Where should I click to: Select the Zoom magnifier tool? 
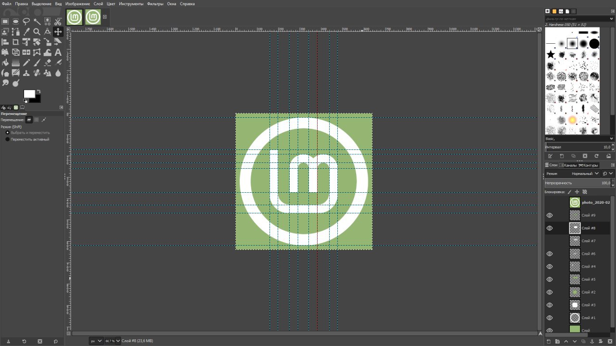tap(37, 32)
